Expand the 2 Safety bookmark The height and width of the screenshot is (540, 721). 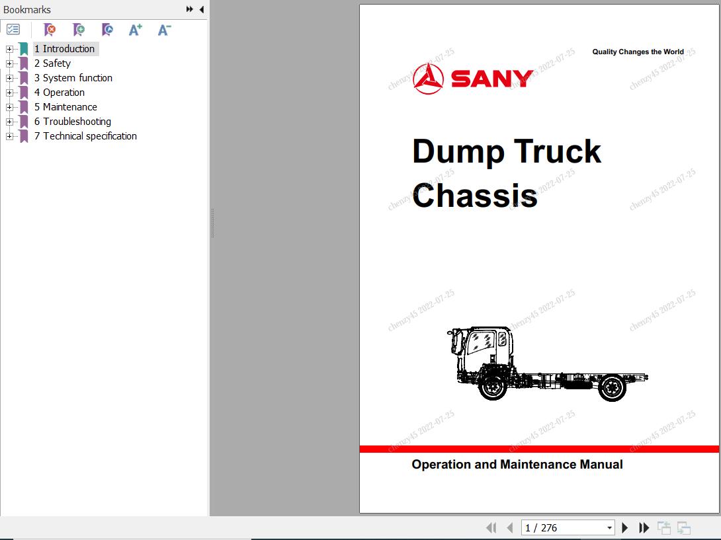click(8, 63)
